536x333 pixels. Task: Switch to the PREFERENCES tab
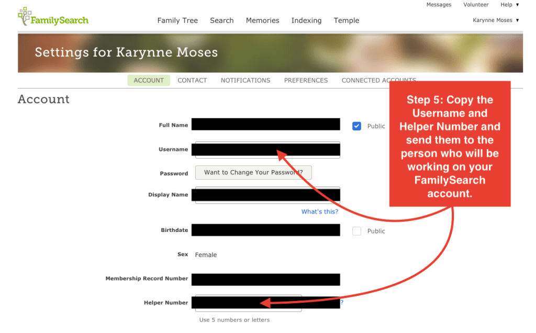click(x=306, y=80)
